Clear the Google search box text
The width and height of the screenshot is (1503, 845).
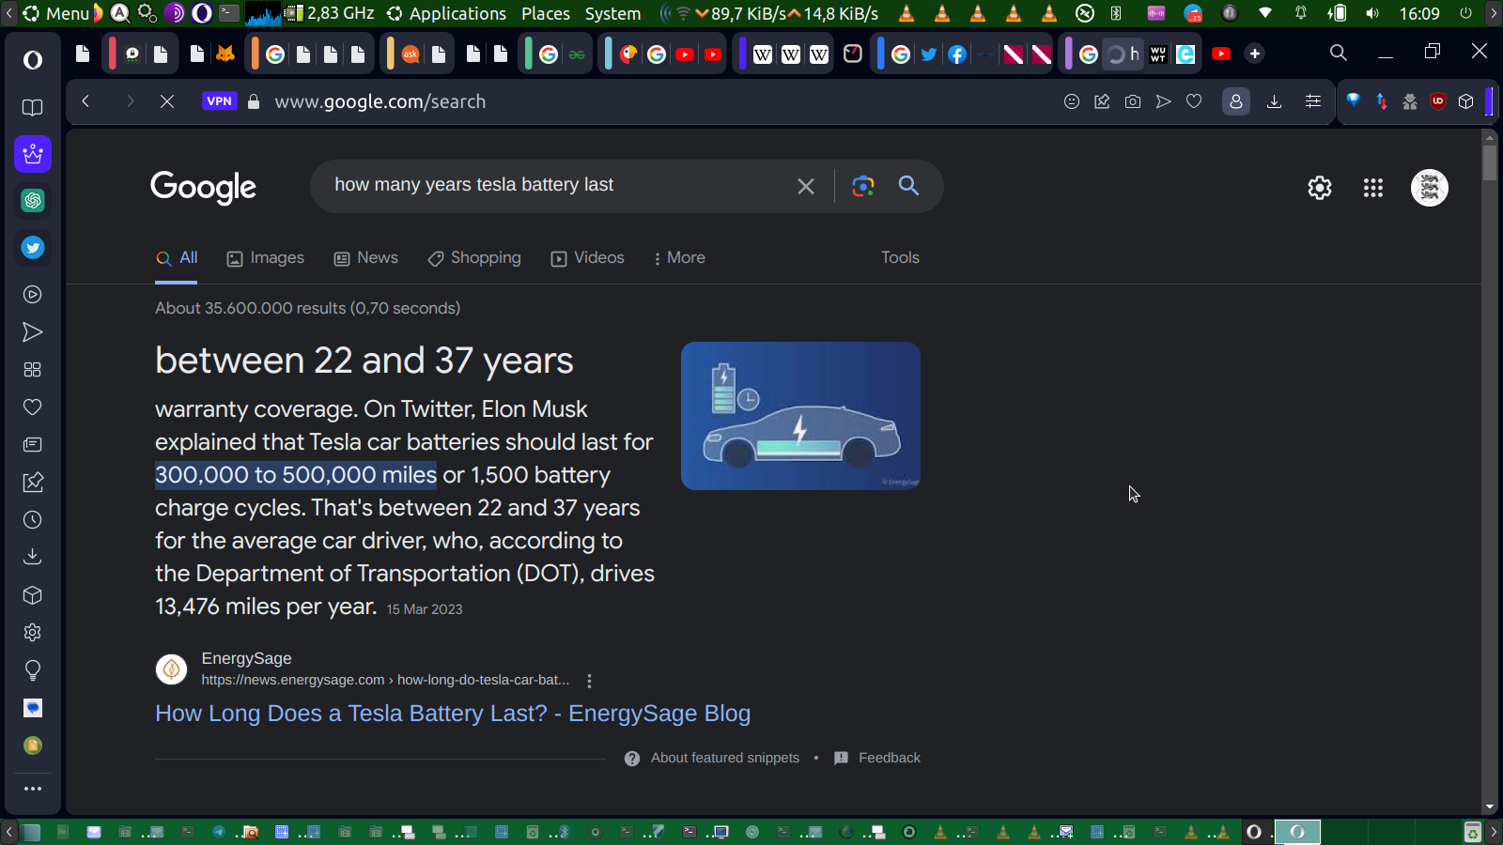(805, 186)
